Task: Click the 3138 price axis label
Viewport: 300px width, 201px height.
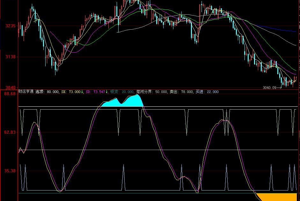Action: pos(11,57)
